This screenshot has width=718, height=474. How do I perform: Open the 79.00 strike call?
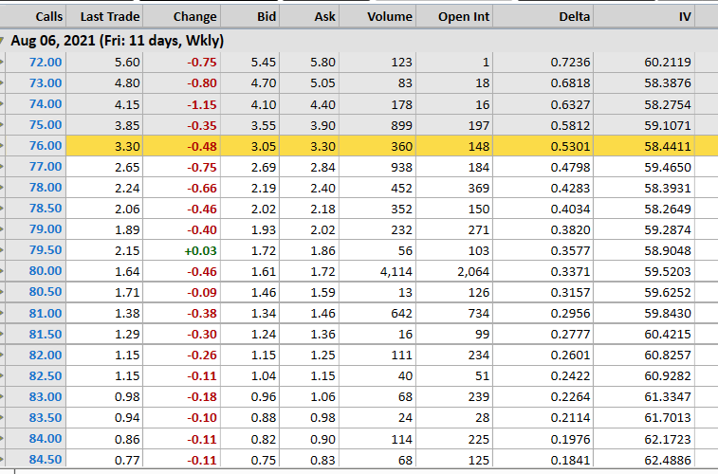(46, 229)
